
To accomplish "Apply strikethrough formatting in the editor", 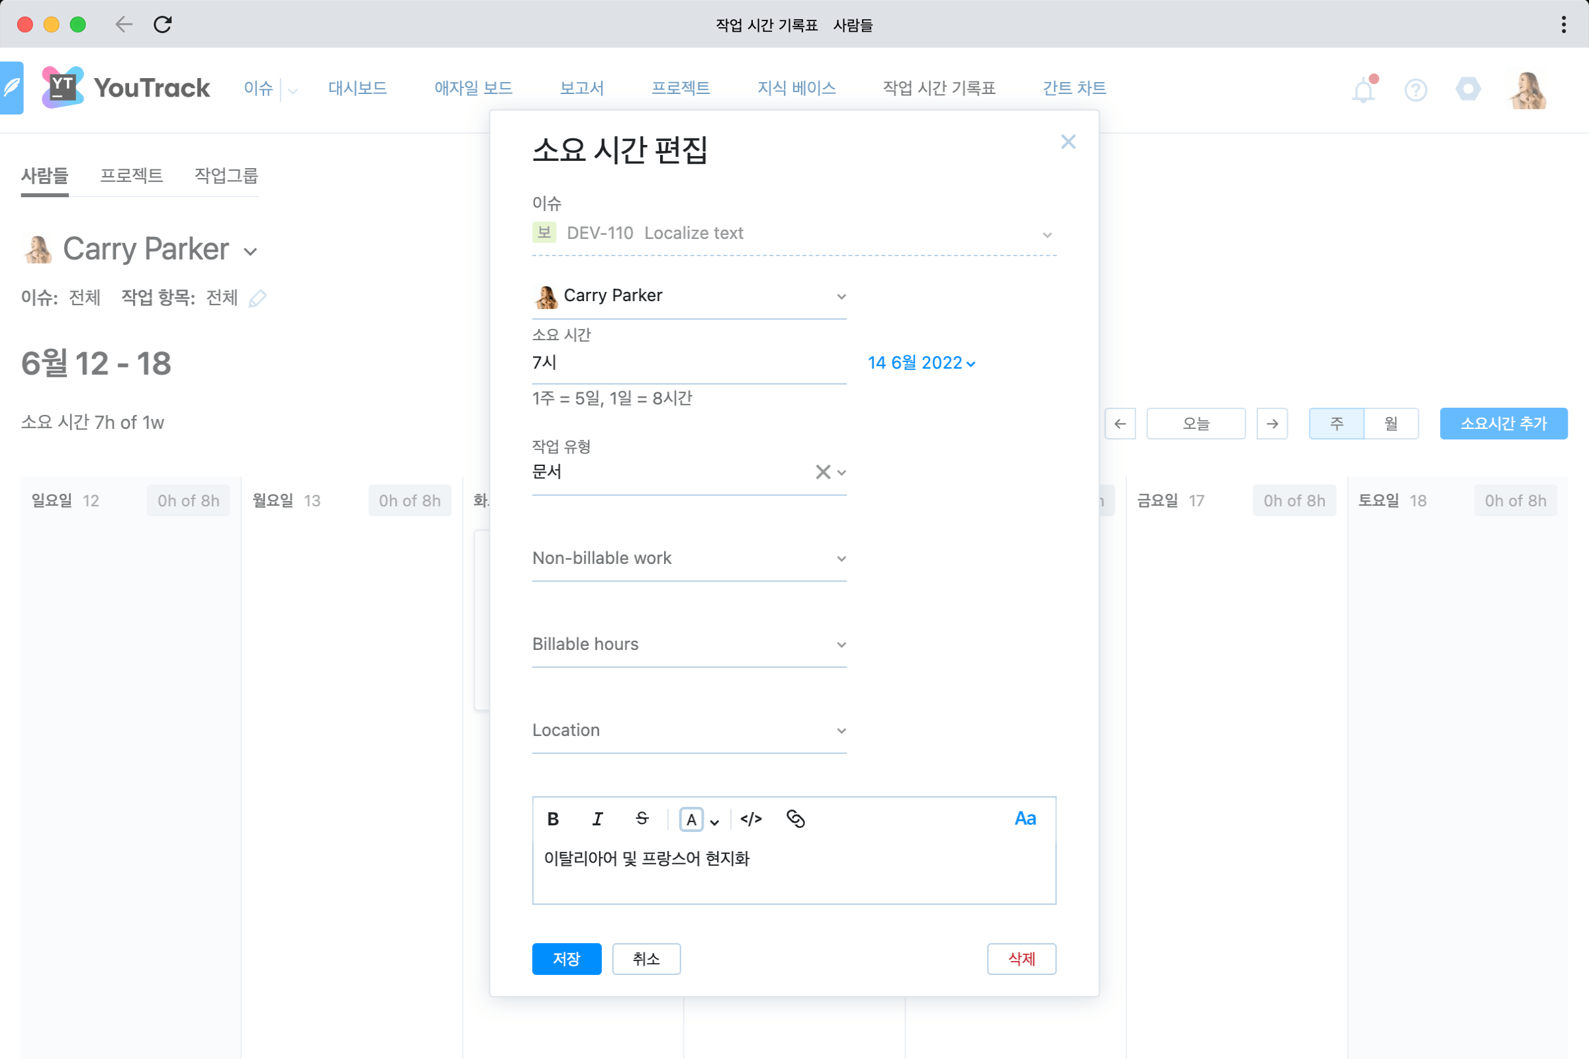I will [x=640, y=819].
